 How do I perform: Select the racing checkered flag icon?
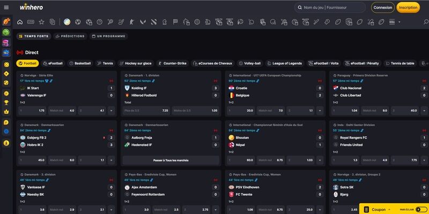click(175, 22)
